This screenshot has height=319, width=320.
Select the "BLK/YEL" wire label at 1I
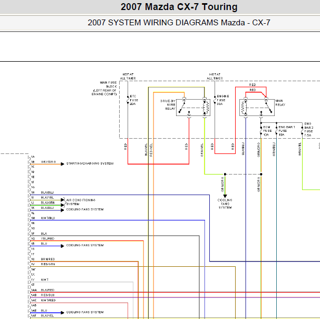point(47,198)
